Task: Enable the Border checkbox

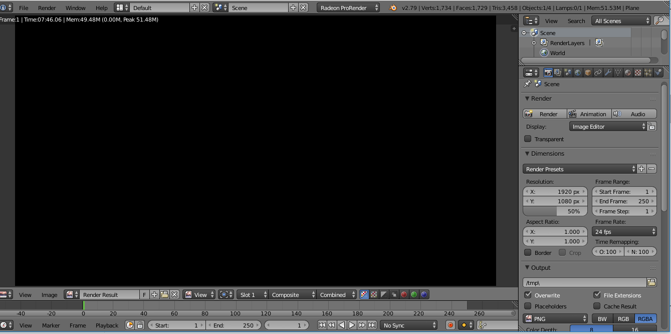Action: 528,252
